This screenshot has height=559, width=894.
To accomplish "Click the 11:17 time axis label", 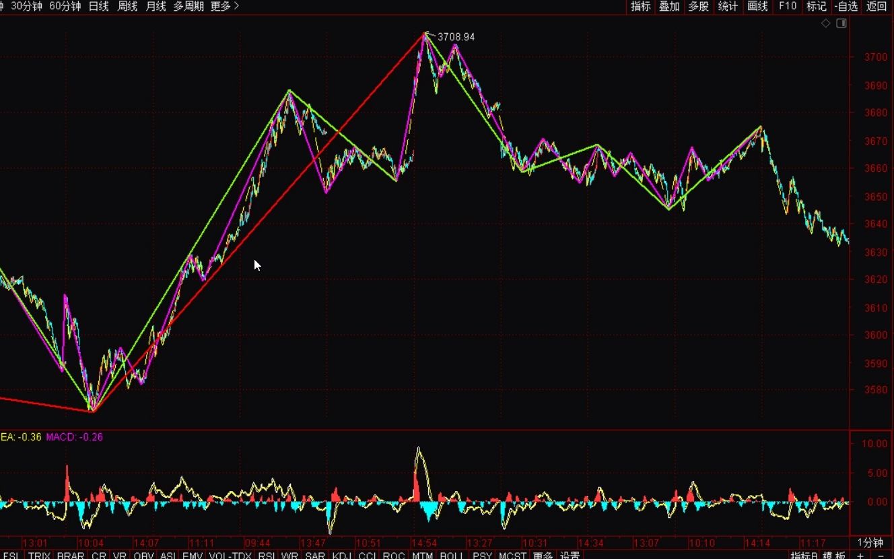I will click(813, 543).
